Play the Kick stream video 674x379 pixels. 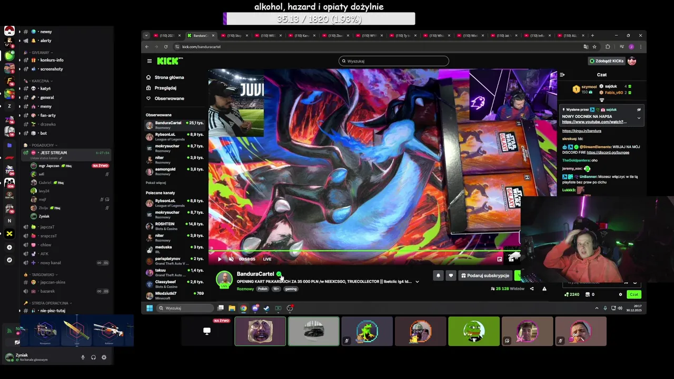[x=220, y=259]
